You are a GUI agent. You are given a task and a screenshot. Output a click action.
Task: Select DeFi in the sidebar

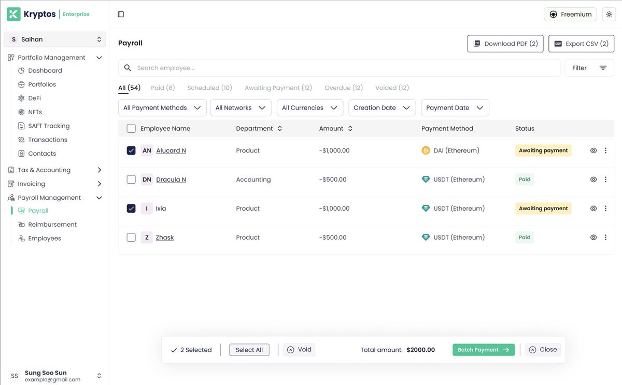[x=34, y=98]
